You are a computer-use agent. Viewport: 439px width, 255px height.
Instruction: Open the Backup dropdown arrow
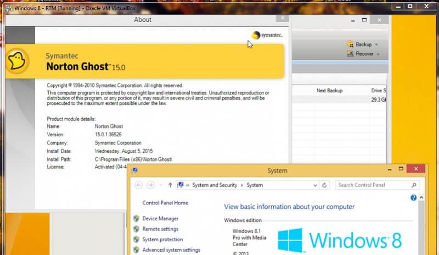tap(376, 45)
